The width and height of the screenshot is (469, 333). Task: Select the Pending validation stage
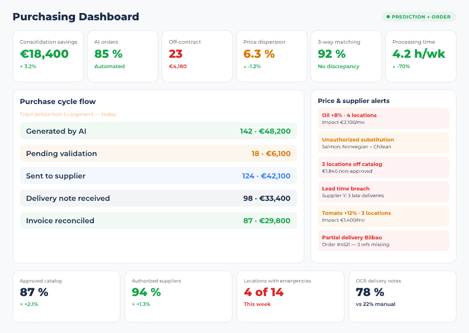[x=158, y=153]
